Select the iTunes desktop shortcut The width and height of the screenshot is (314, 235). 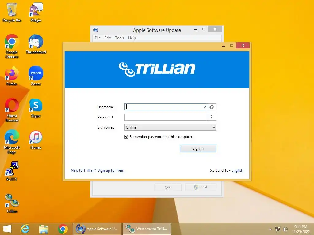pyautogui.click(x=36, y=140)
